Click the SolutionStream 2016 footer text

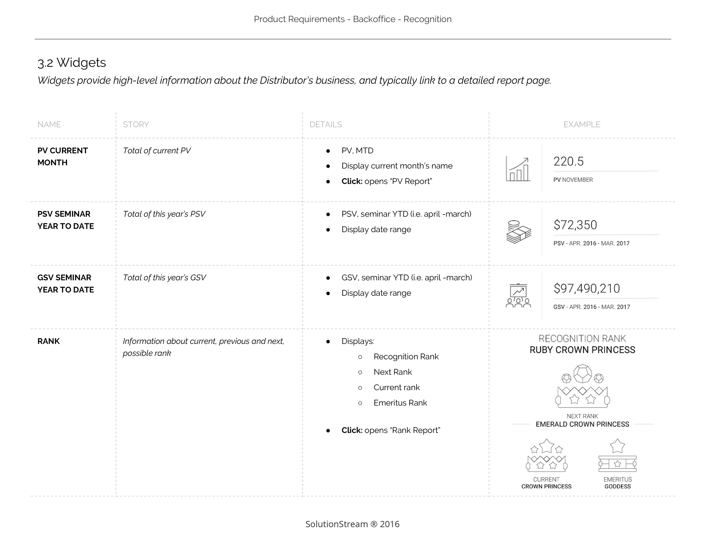352,524
